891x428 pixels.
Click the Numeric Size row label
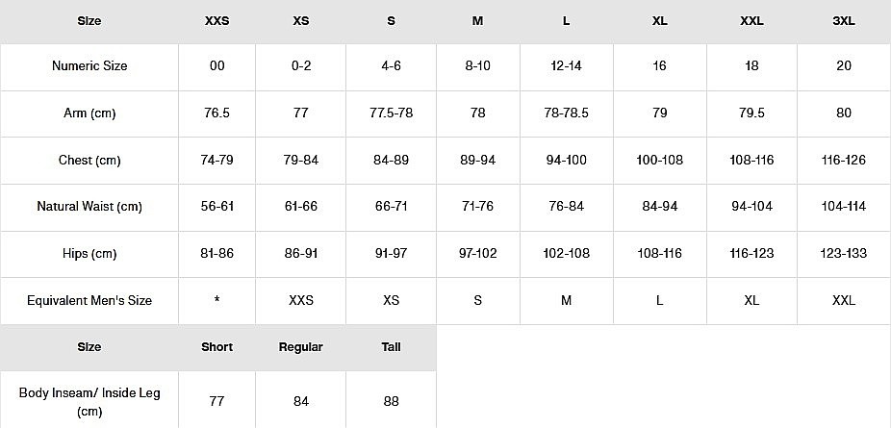click(89, 66)
